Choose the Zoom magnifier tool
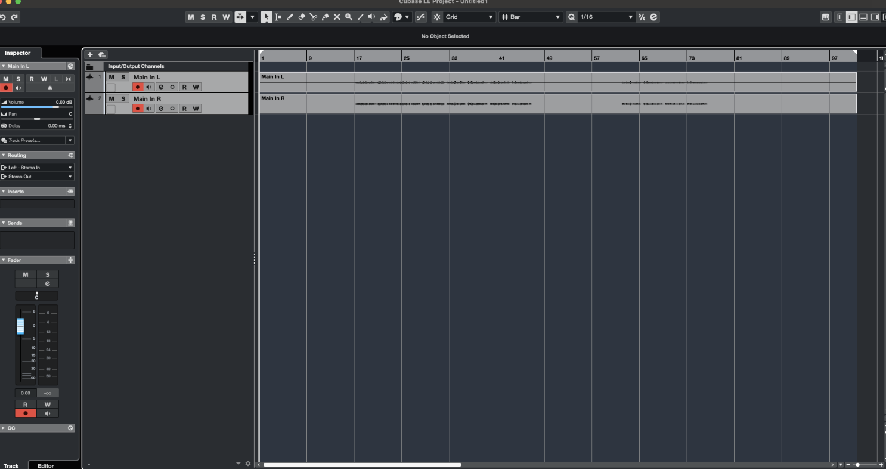The image size is (886, 469). click(348, 17)
